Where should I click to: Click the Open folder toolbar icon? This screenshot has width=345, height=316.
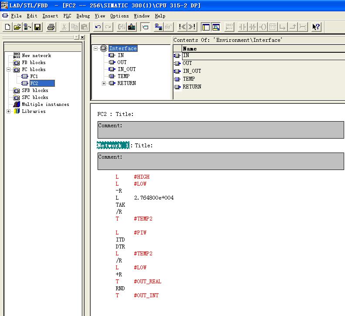click(17, 27)
